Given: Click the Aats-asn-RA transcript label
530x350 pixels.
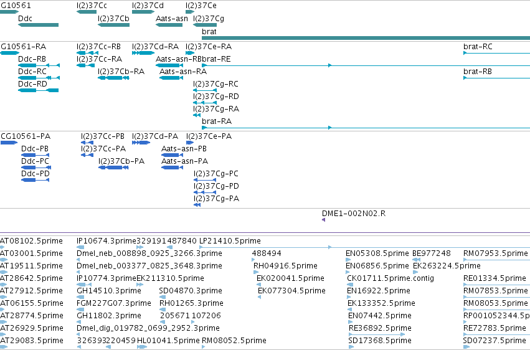Looking at the screenshot, I should click(183, 72).
